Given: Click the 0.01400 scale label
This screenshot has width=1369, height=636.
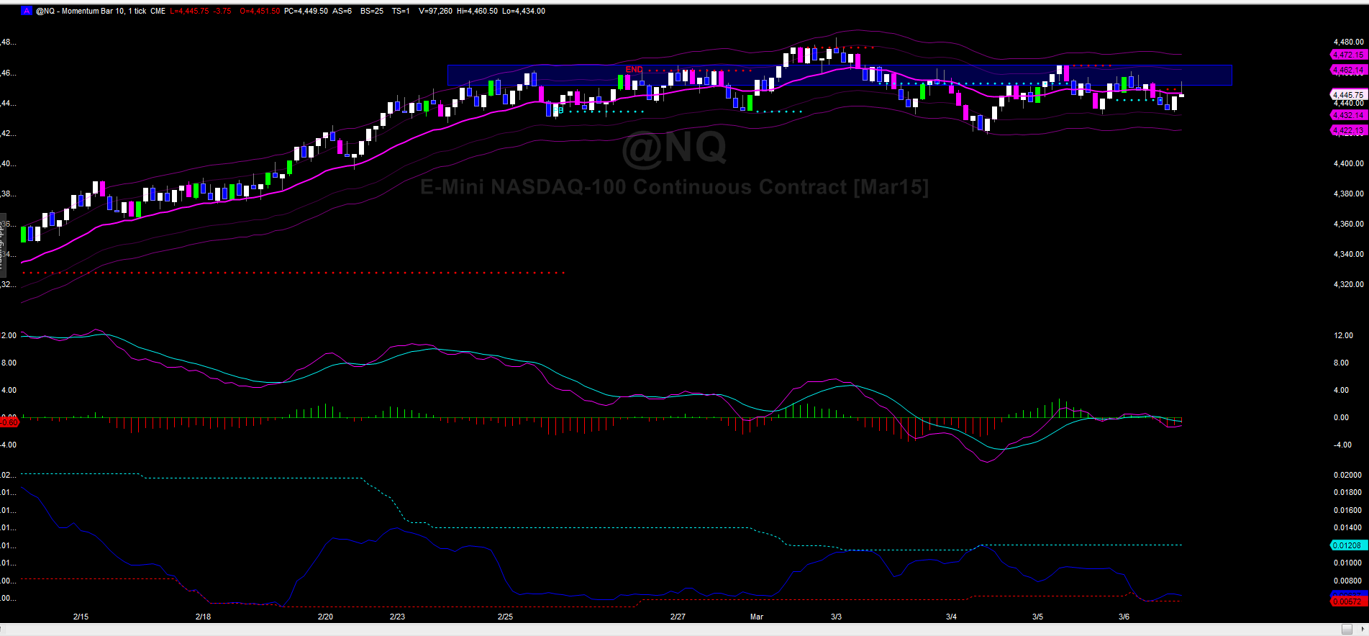Looking at the screenshot, I should pyautogui.click(x=1347, y=527).
